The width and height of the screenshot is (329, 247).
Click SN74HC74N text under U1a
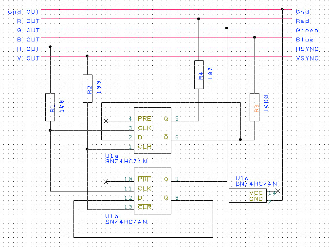tap(126, 161)
